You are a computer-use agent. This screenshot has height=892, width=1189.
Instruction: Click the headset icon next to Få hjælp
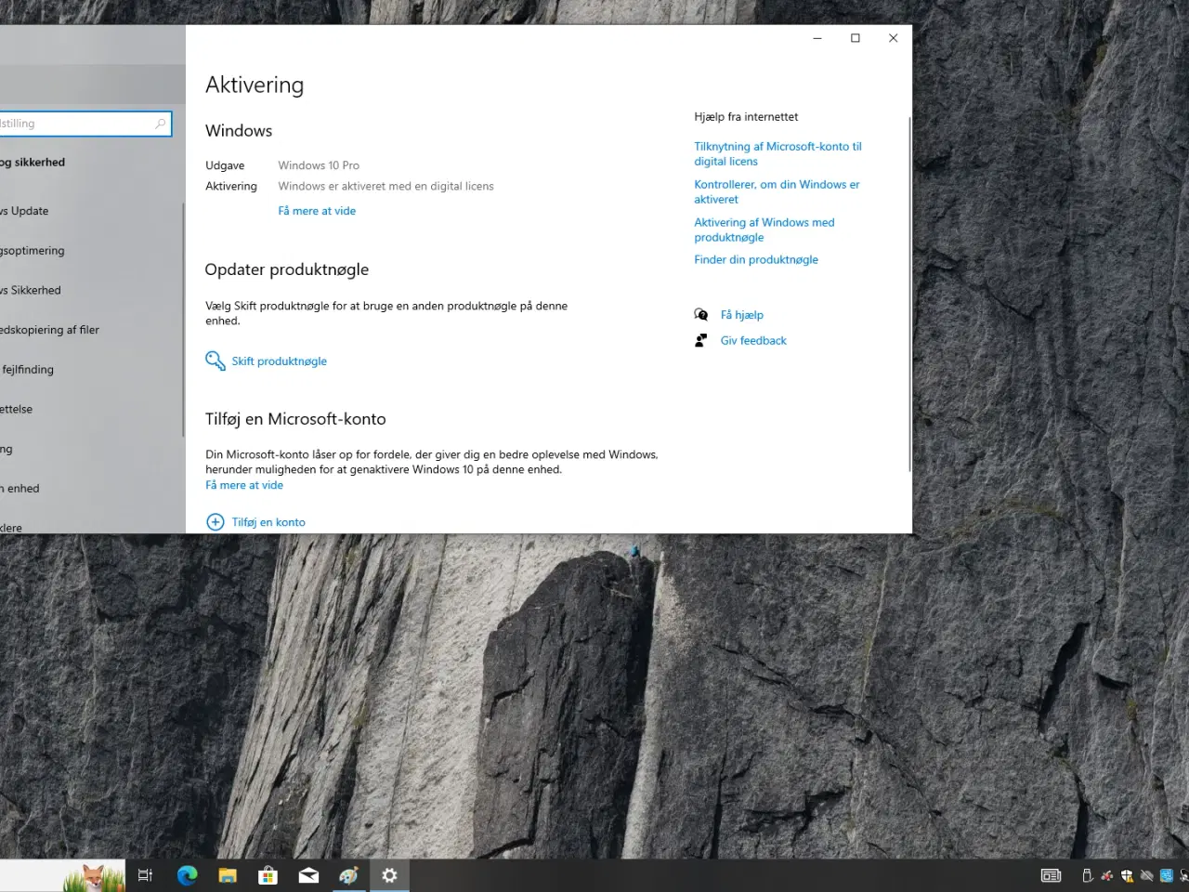(x=702, y=314)
